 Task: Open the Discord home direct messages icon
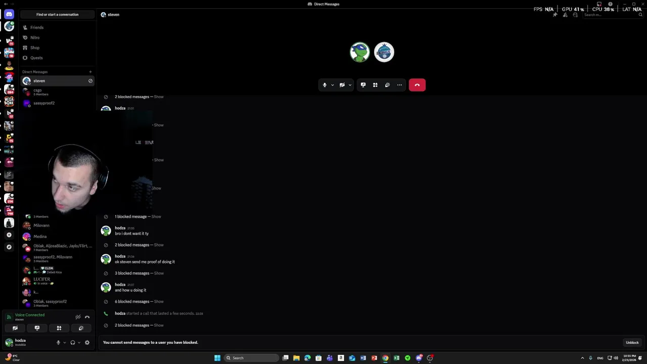point(9,14)
